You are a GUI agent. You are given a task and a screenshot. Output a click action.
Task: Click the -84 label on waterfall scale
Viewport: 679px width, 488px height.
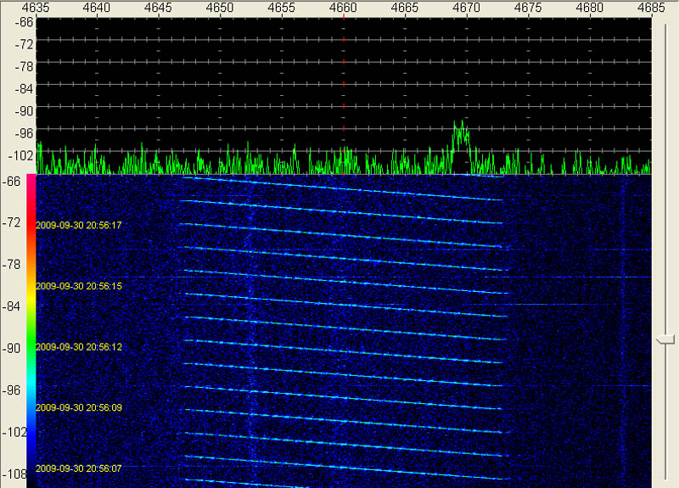(11, 306)
